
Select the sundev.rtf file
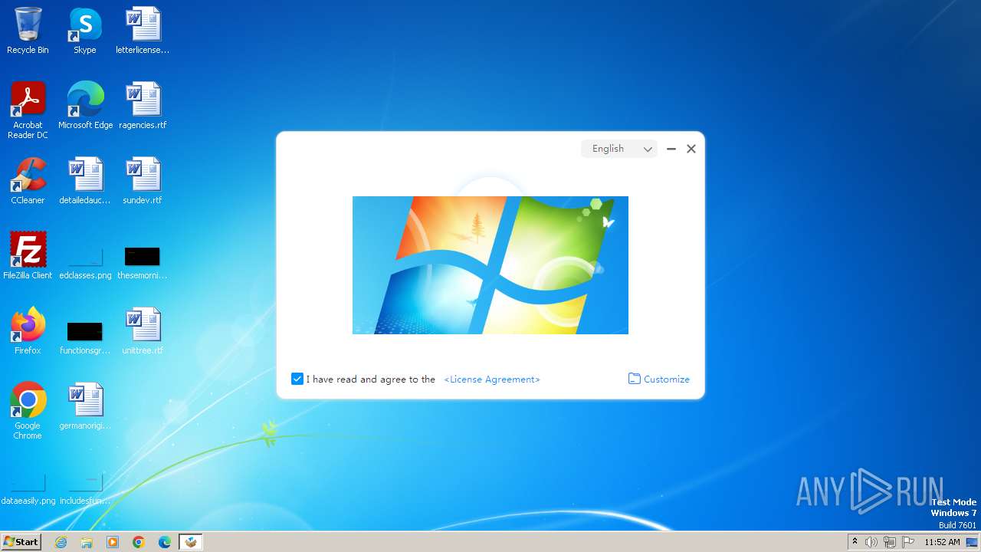click(143, 181)
